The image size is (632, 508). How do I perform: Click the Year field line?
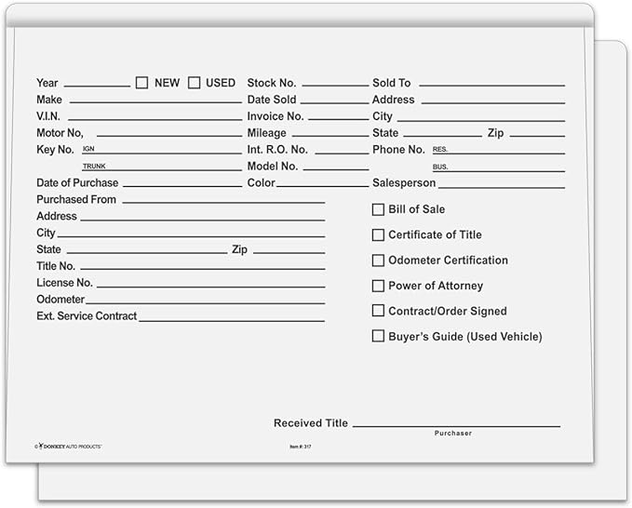[97, 84]
